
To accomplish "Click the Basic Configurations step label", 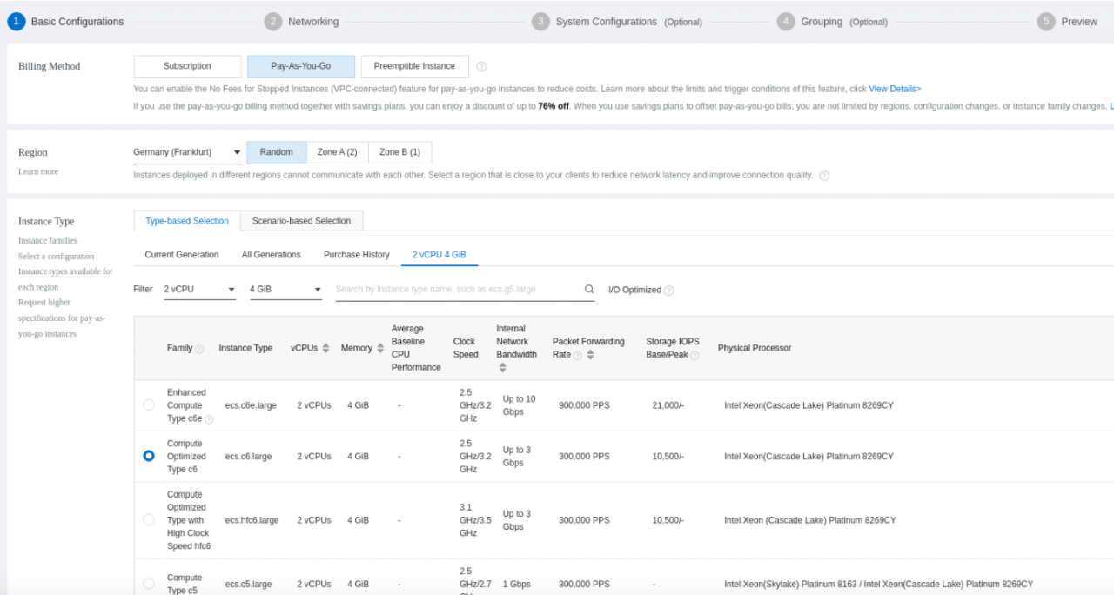I will [77, 22].
